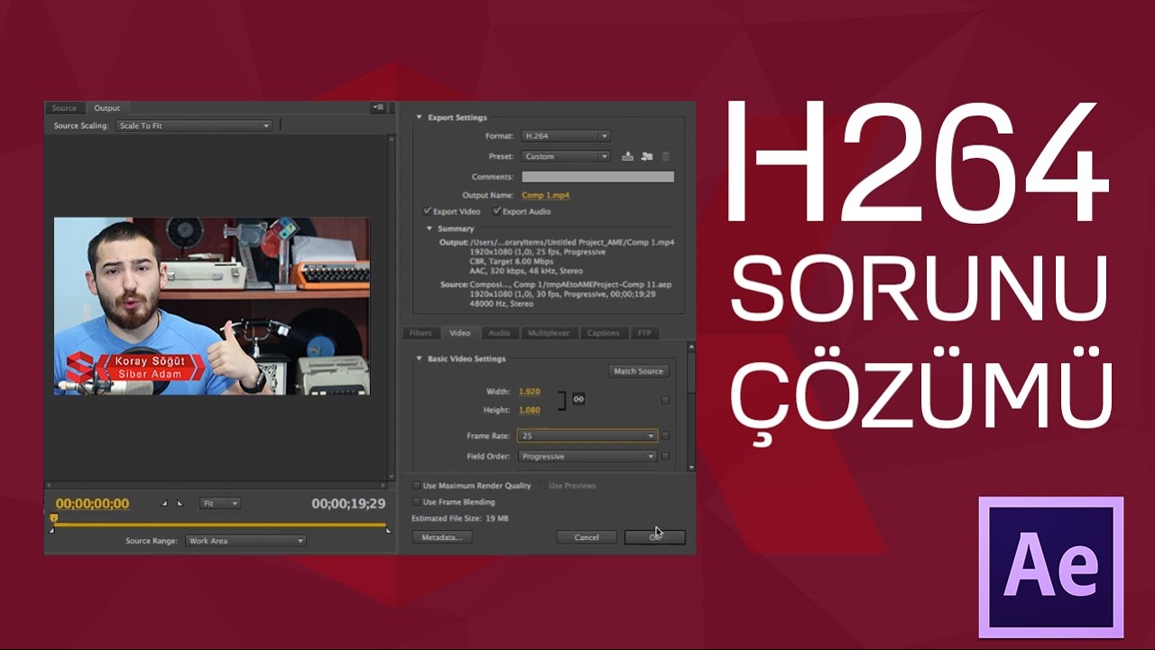Click the summary line '48000 Hz, Stereo'

(x=502, y=304)
